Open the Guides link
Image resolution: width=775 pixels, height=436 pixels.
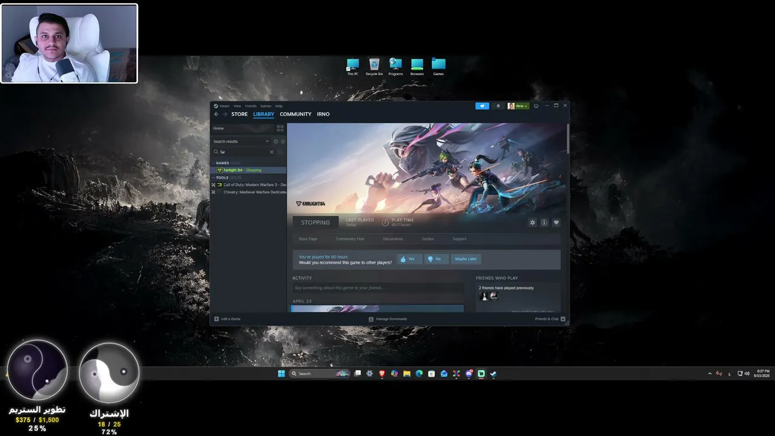pyautogui.click(x=427, y=239)
